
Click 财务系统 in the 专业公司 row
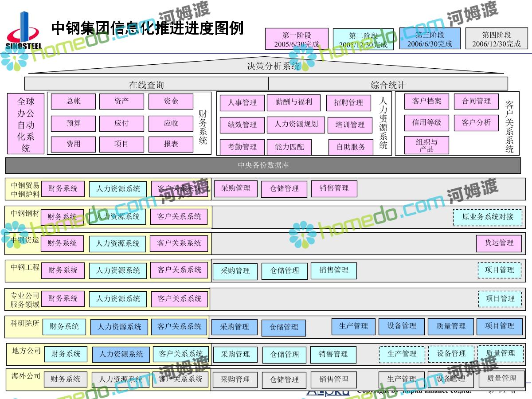[63, 299]
